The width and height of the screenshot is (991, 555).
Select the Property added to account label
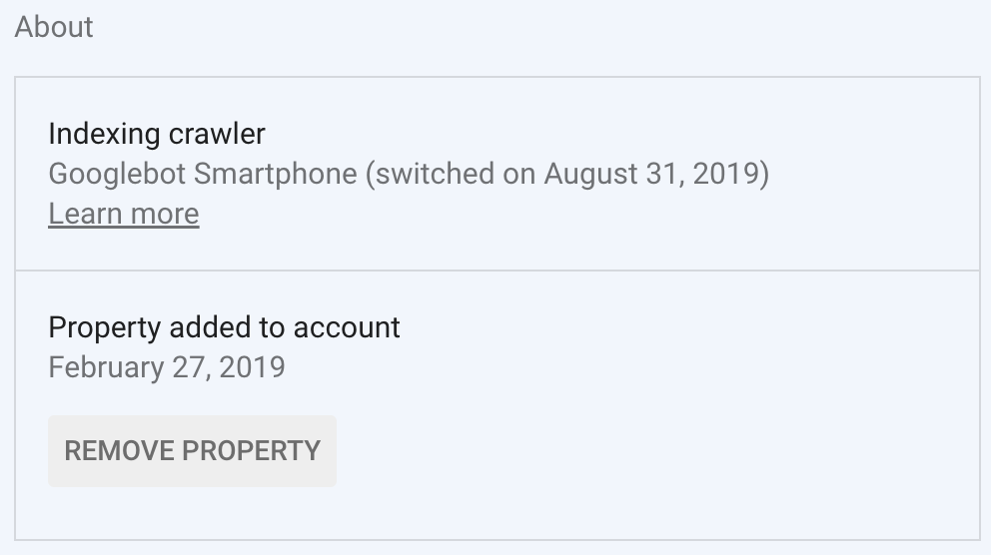(x=224, y=327)
